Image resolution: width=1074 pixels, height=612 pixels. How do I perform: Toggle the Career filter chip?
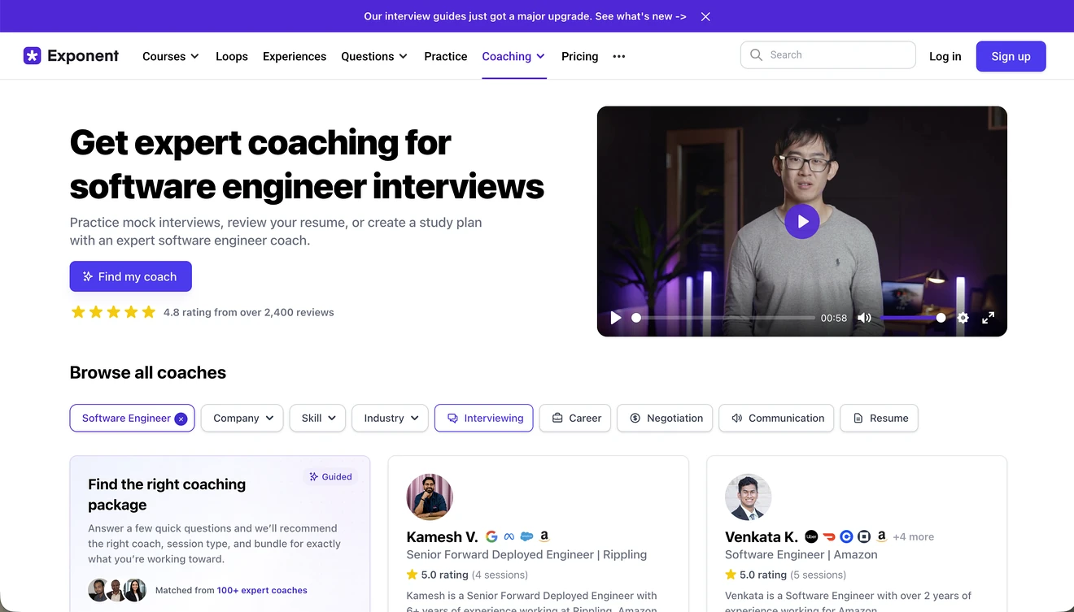coord(575,419)
